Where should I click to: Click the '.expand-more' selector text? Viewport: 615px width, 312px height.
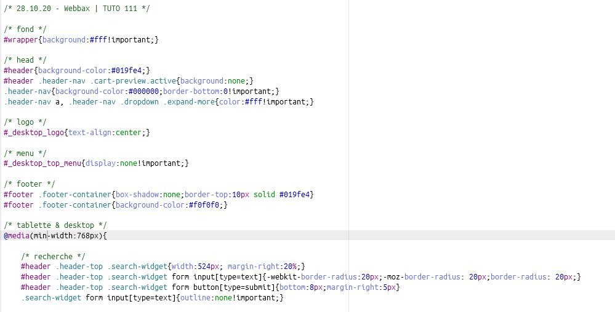coord(189,102)
